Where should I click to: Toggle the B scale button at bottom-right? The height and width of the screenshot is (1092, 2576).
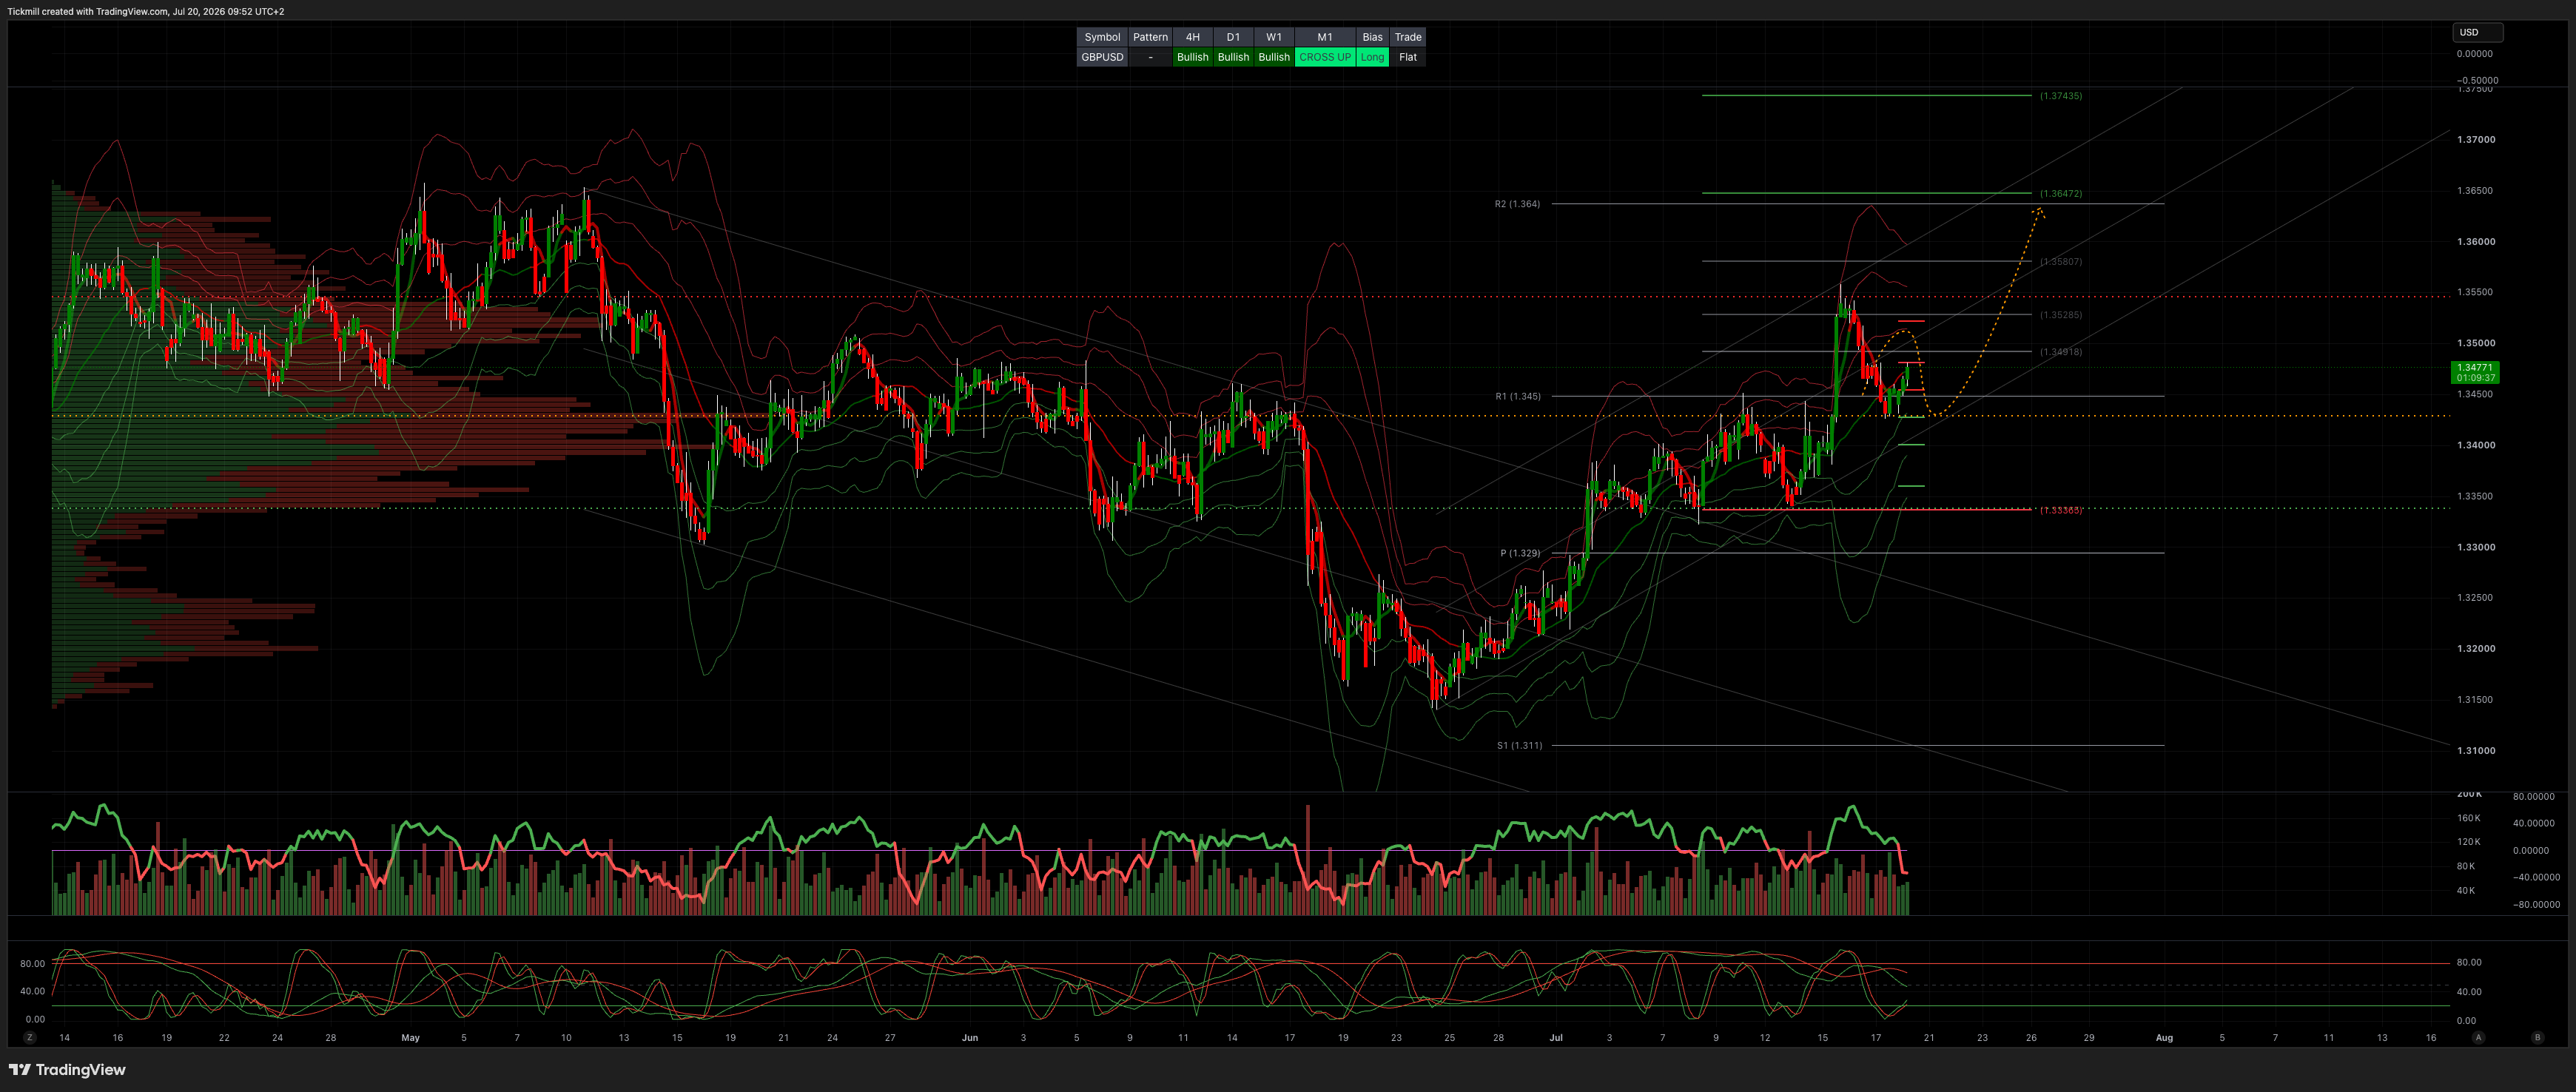pos(2537,1038)
